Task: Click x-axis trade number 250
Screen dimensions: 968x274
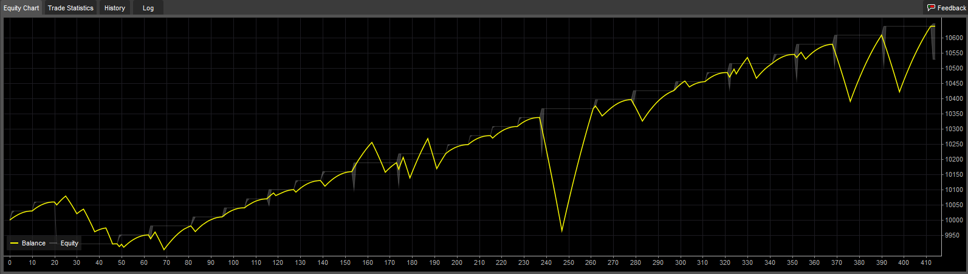Action: click(x=568, y=262)
